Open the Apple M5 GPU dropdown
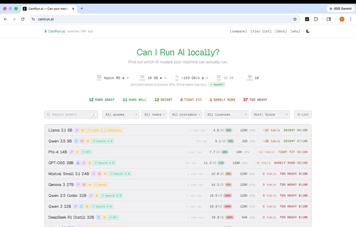 pos(116,78)
